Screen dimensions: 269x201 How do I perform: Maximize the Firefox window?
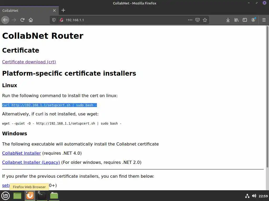click(257, 3)
